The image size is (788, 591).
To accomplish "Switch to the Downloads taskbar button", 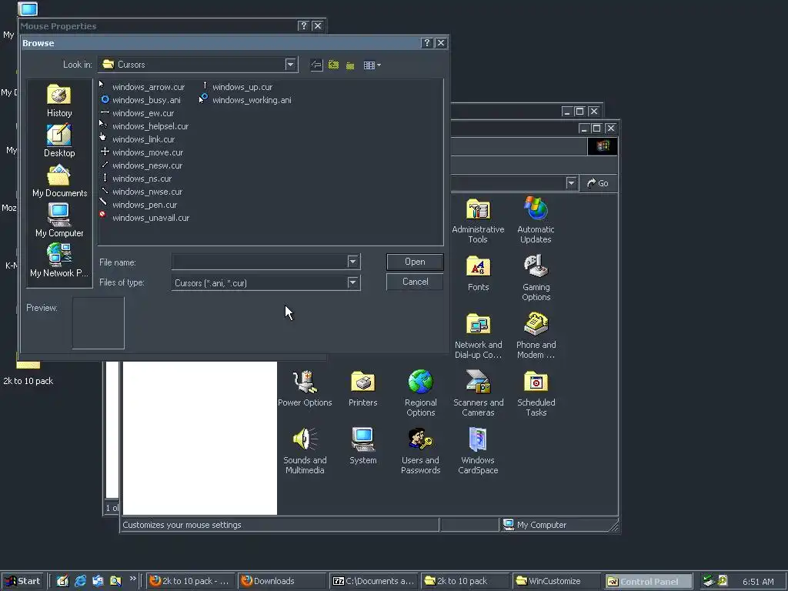I will pos(282,581).
